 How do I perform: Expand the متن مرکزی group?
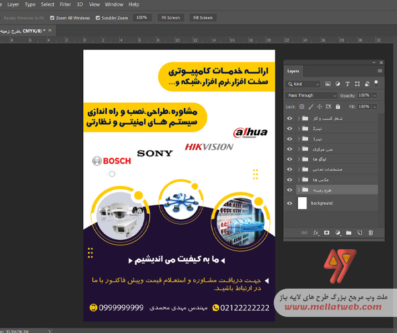(299, 149)
